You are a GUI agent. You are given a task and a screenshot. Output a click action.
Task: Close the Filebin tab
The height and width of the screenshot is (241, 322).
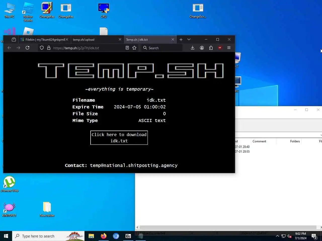tap(67, 39)
